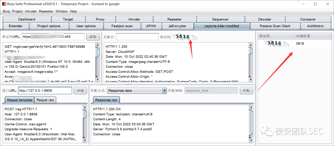Focus the 验证码URL input field
The image size is (334, 146).
(x=53, y=37)
